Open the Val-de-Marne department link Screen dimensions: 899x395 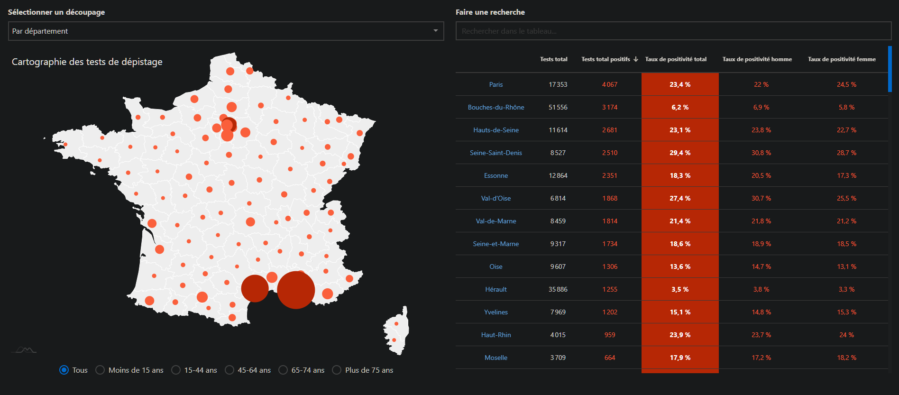[496, 221]
